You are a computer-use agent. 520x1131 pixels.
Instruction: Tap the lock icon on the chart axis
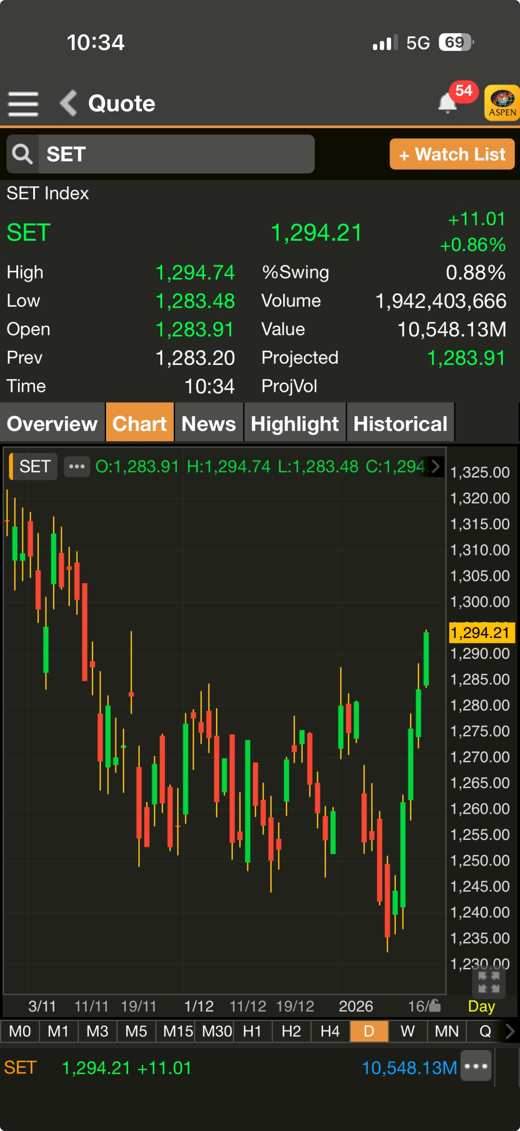click(435, 1006)
